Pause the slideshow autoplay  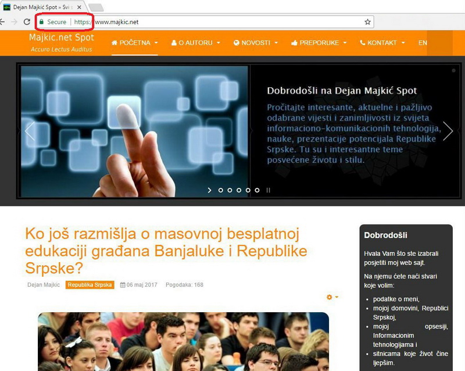pyautogui.click(x=268, y=190)
